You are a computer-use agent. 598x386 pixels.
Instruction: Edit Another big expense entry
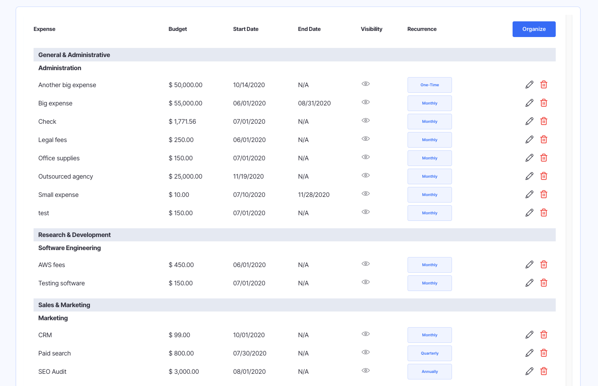click(529, 85)
